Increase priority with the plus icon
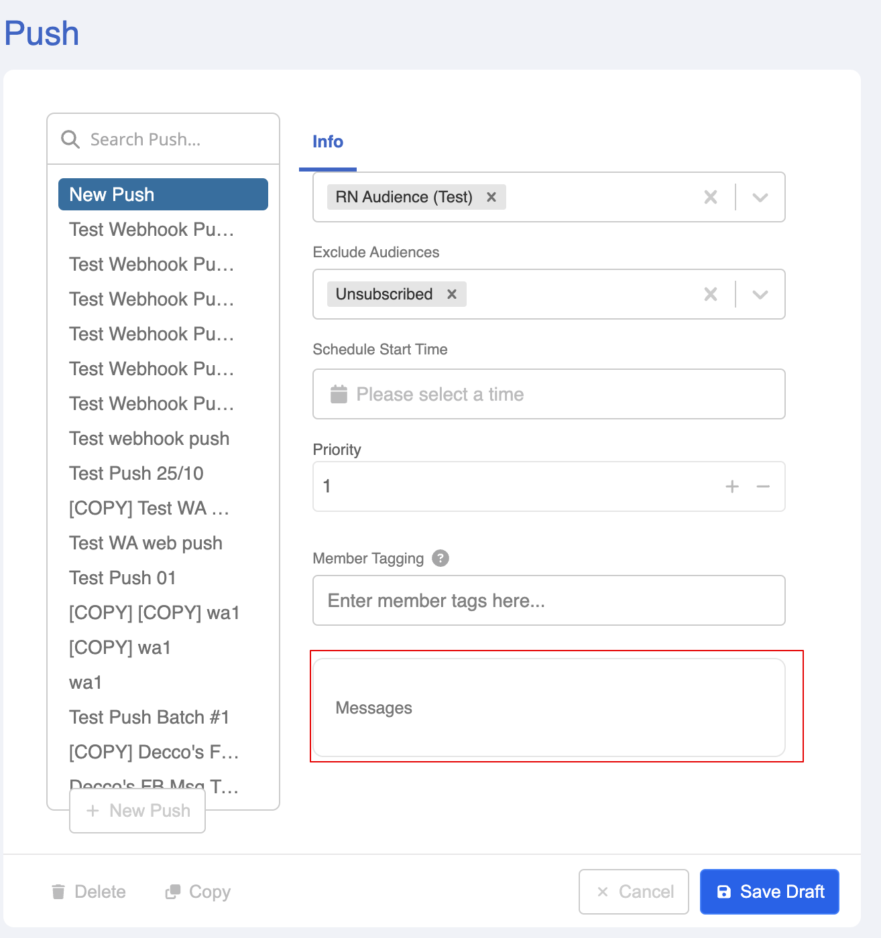 pyautogui.click(x=732, y=486)
